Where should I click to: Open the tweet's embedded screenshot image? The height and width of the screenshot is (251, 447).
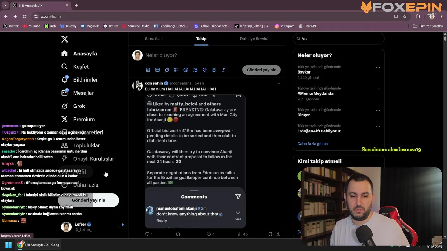(195, 161)
